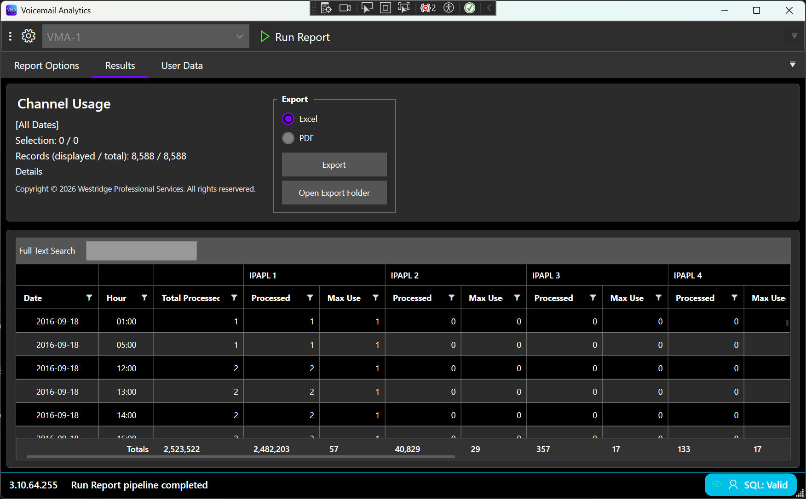Image resolution: width=806 pixels, height=499 pixels.
Task: Select the PDF export radio button
Action: pyautogui.click(x=288, y=138)
